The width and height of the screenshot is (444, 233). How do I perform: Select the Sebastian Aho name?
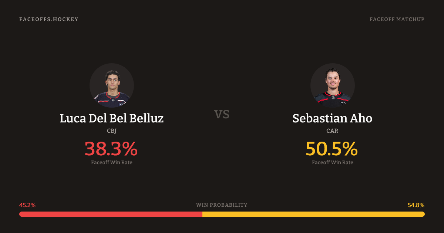[332, 118]
